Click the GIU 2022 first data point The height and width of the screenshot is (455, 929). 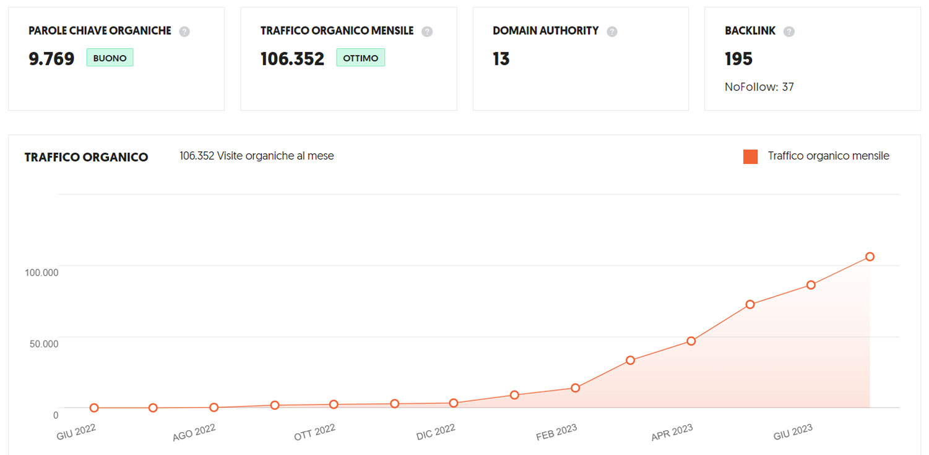(94, 408)
